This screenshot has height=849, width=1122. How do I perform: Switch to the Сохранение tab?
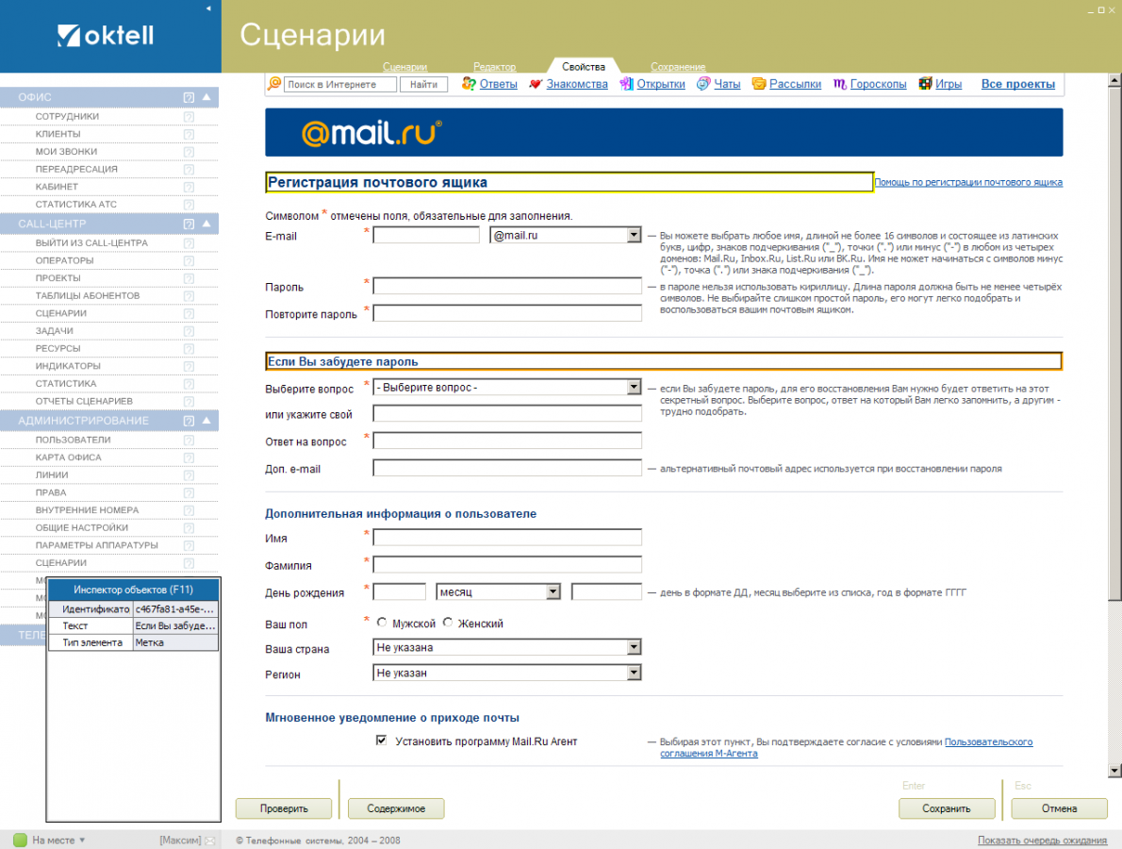[x=678, y=67]
